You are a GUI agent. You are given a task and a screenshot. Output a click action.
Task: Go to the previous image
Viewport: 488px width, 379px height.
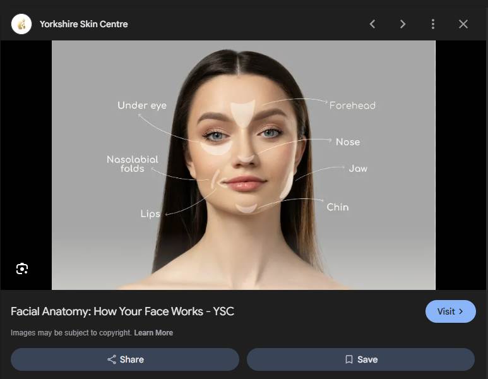(x=372, y=24)
